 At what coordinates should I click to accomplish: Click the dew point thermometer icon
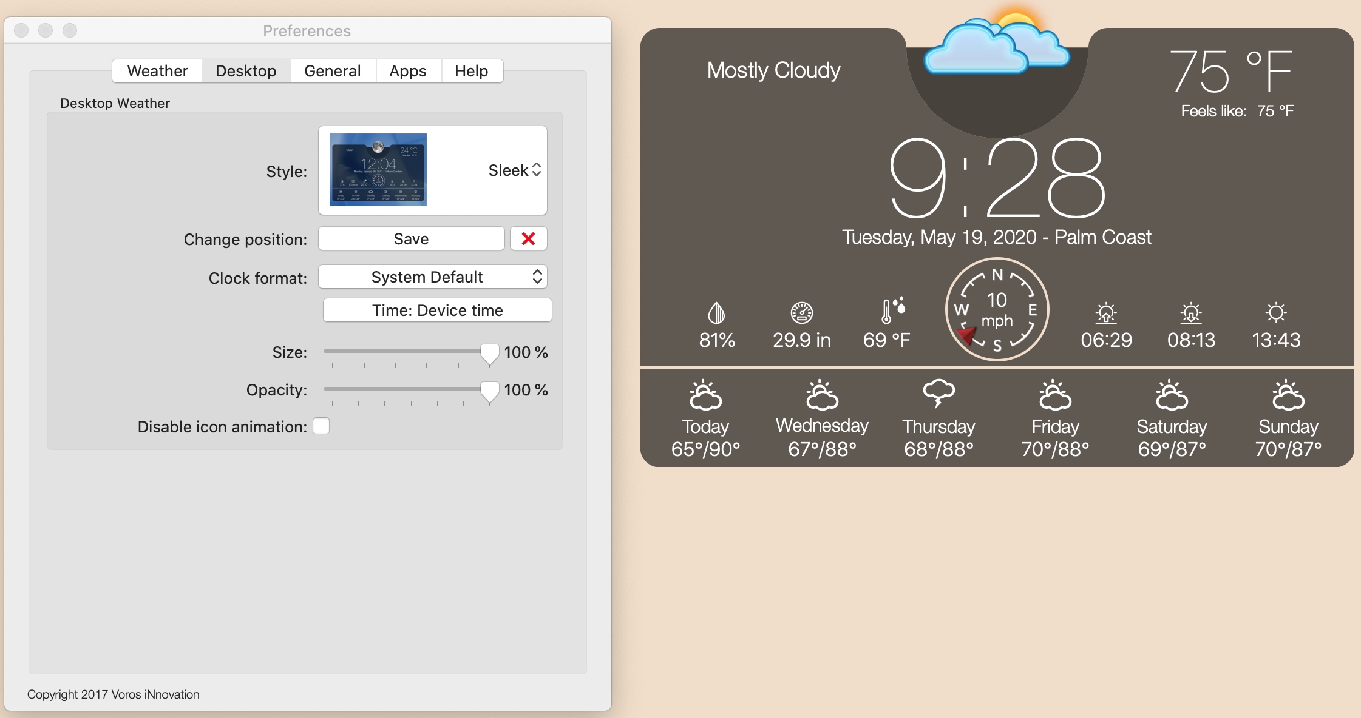point(889,312)
